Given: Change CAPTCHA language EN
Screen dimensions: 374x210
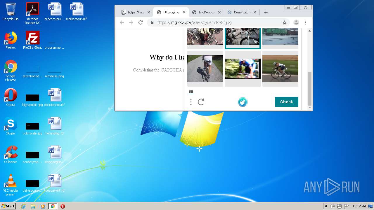Looking at the screenshot, I should pyautogui.click(x=191, y=92).
